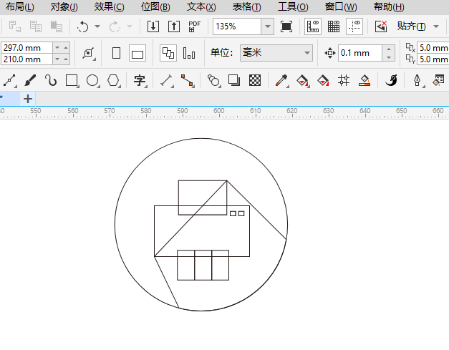Select the Polygon tool

113,80
